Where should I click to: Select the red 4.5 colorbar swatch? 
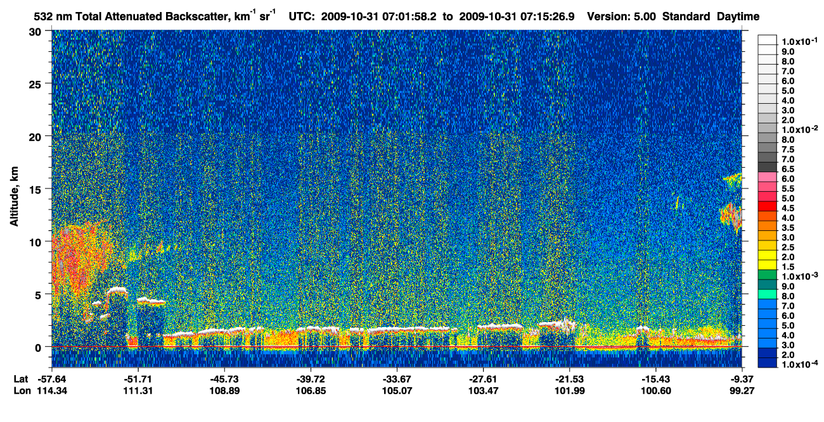[767, 206]
